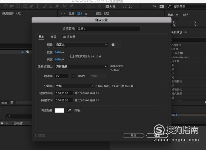The height and width of the screenshot is (150, 206).
Task: Select the 通道 effects category
Action: point(175,49)
